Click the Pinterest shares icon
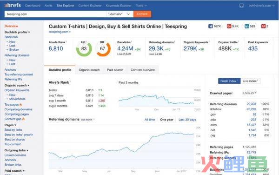This screenshot has width=279, height=175. click(263, 27)
